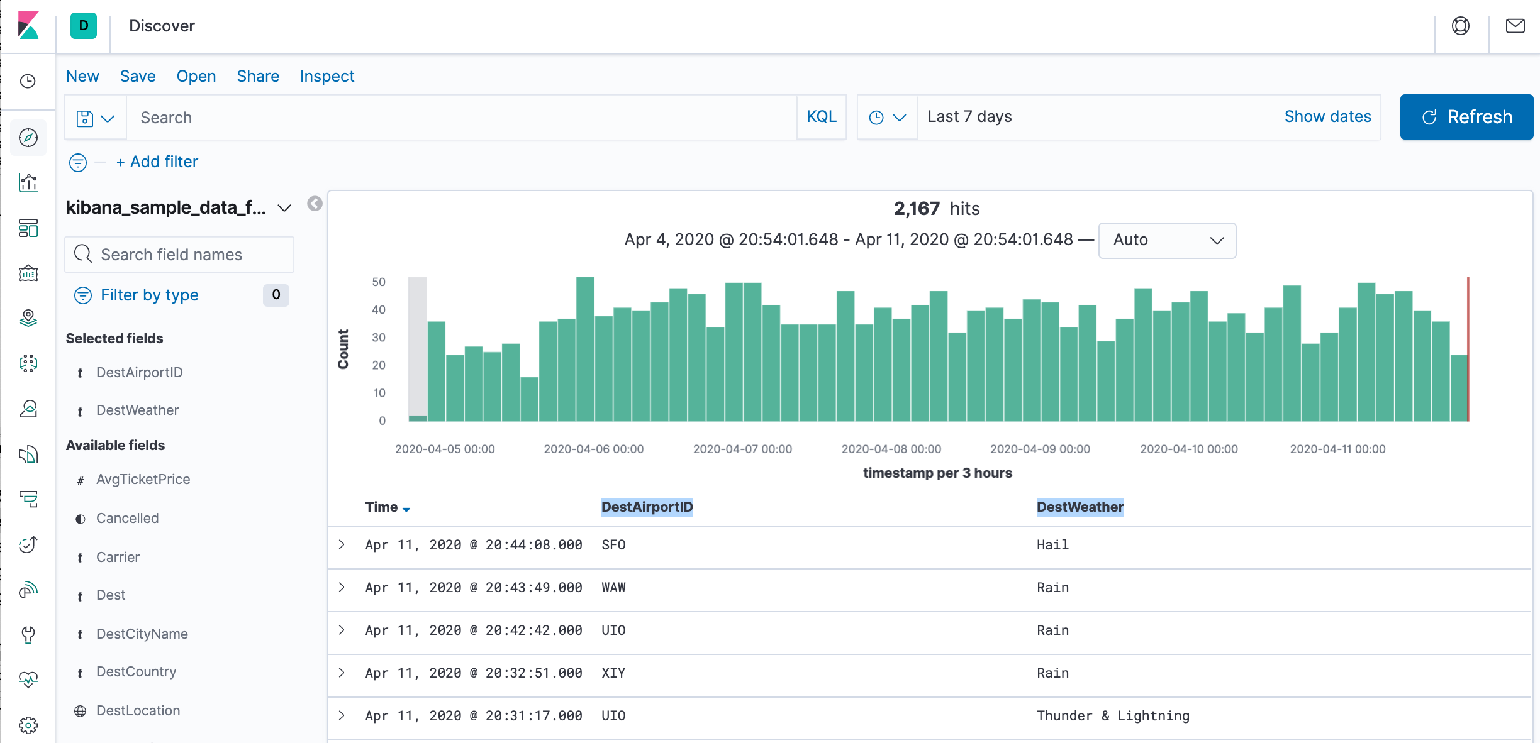Open the Auto interval dropdown
This screenshot has width=1540, height=743.
pos(1167,240)
